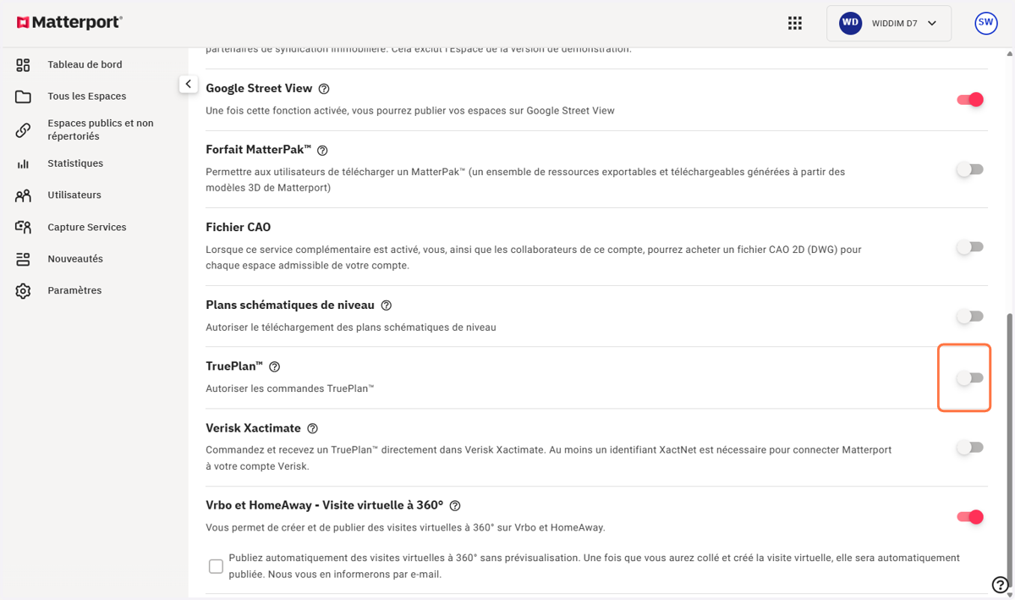Viewport: 1015px width, 600px height.
Task: Open Paramètres settings
Action: 74,290
